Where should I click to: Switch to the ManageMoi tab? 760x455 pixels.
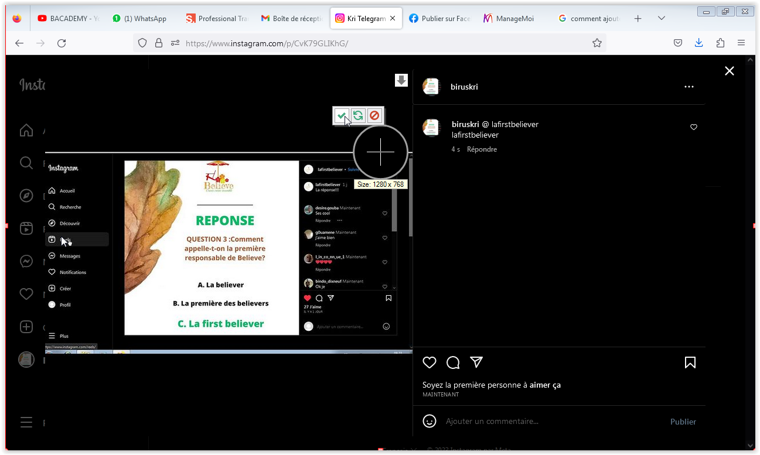click(514, 19)
